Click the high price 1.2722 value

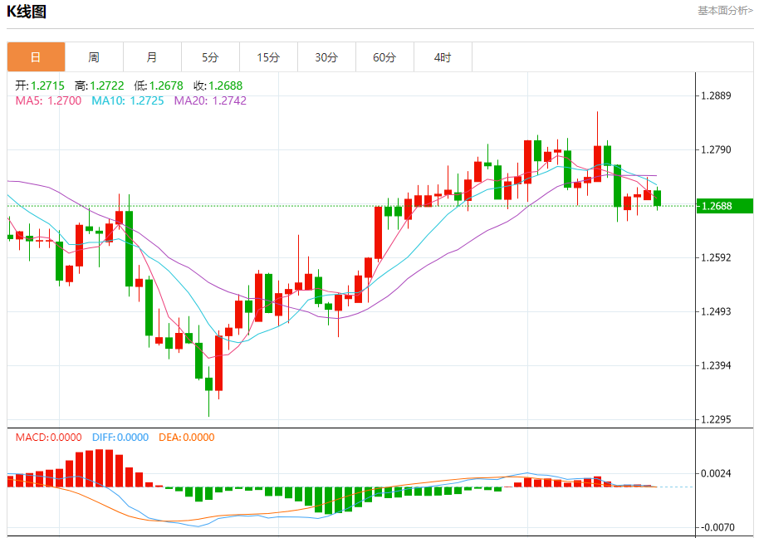coord(107,86)
